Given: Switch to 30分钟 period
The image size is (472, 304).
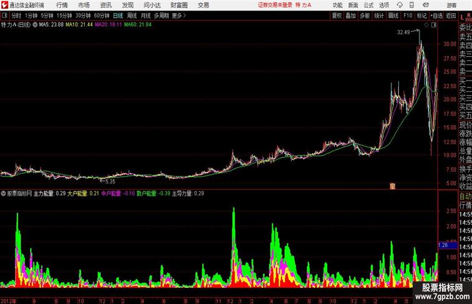Looking at the screenshot, I should coord(83,16).
